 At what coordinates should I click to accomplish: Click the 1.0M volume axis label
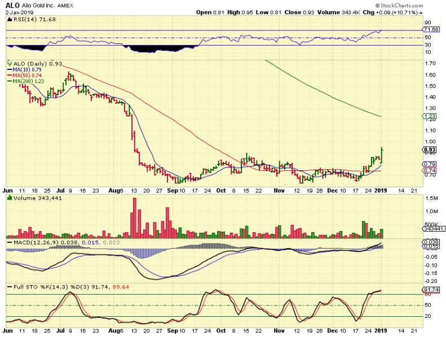click(431, 211)
